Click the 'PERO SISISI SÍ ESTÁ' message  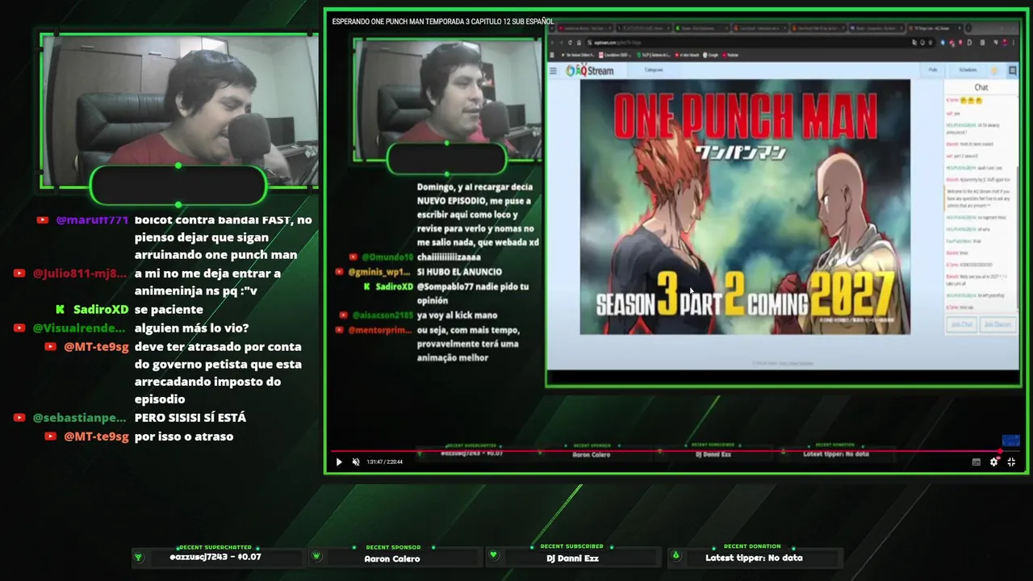pos(190,417)
